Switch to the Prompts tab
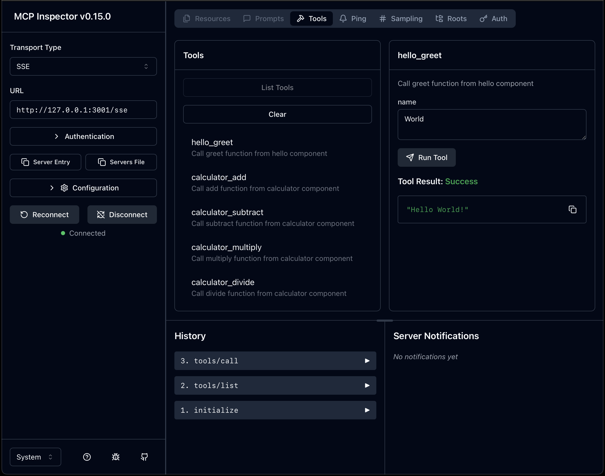The height and width of the screenshot is (476, 605). (263, 18)
